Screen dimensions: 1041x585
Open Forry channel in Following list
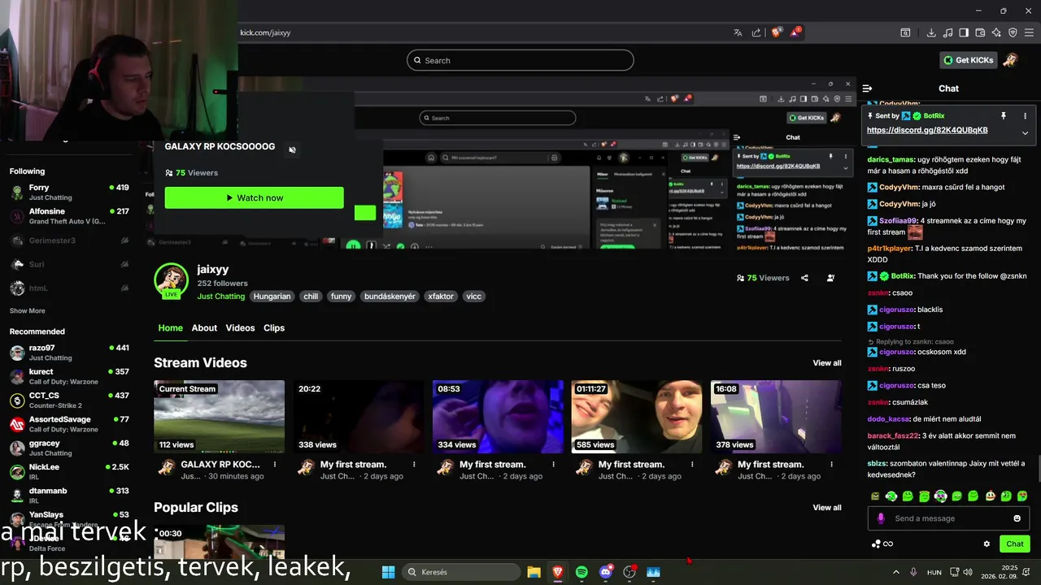[x=69, y=193]
